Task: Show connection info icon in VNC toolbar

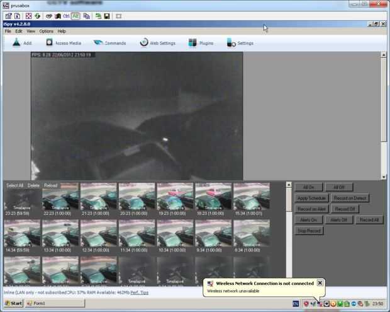Action: (18, 16)
